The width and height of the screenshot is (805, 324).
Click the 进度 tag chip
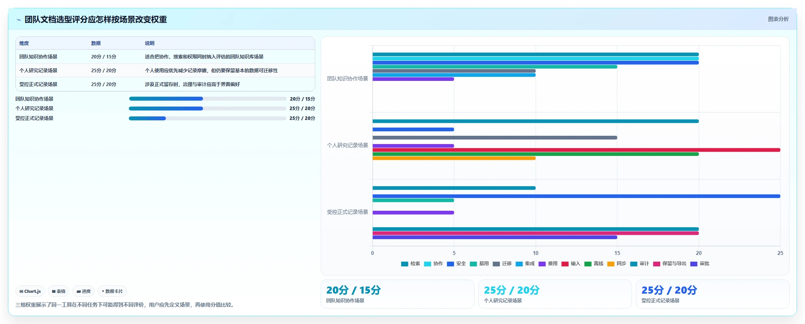click(x=83, y=291)
